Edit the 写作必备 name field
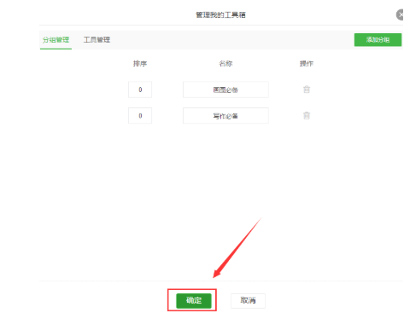Viewport: 404px width, 324px height. 225,116
